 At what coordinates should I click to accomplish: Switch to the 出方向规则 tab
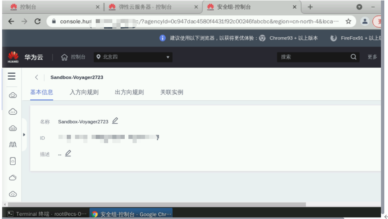[x=129, y=92]
